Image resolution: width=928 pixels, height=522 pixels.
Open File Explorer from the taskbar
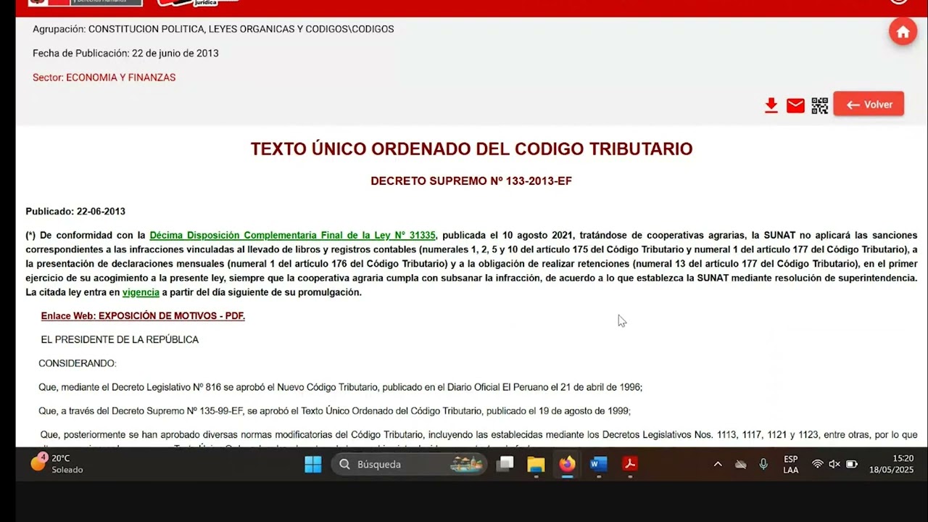[x=536, y=464]
